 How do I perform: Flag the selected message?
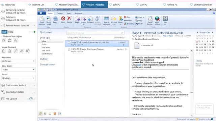click(x=127, y=17)
